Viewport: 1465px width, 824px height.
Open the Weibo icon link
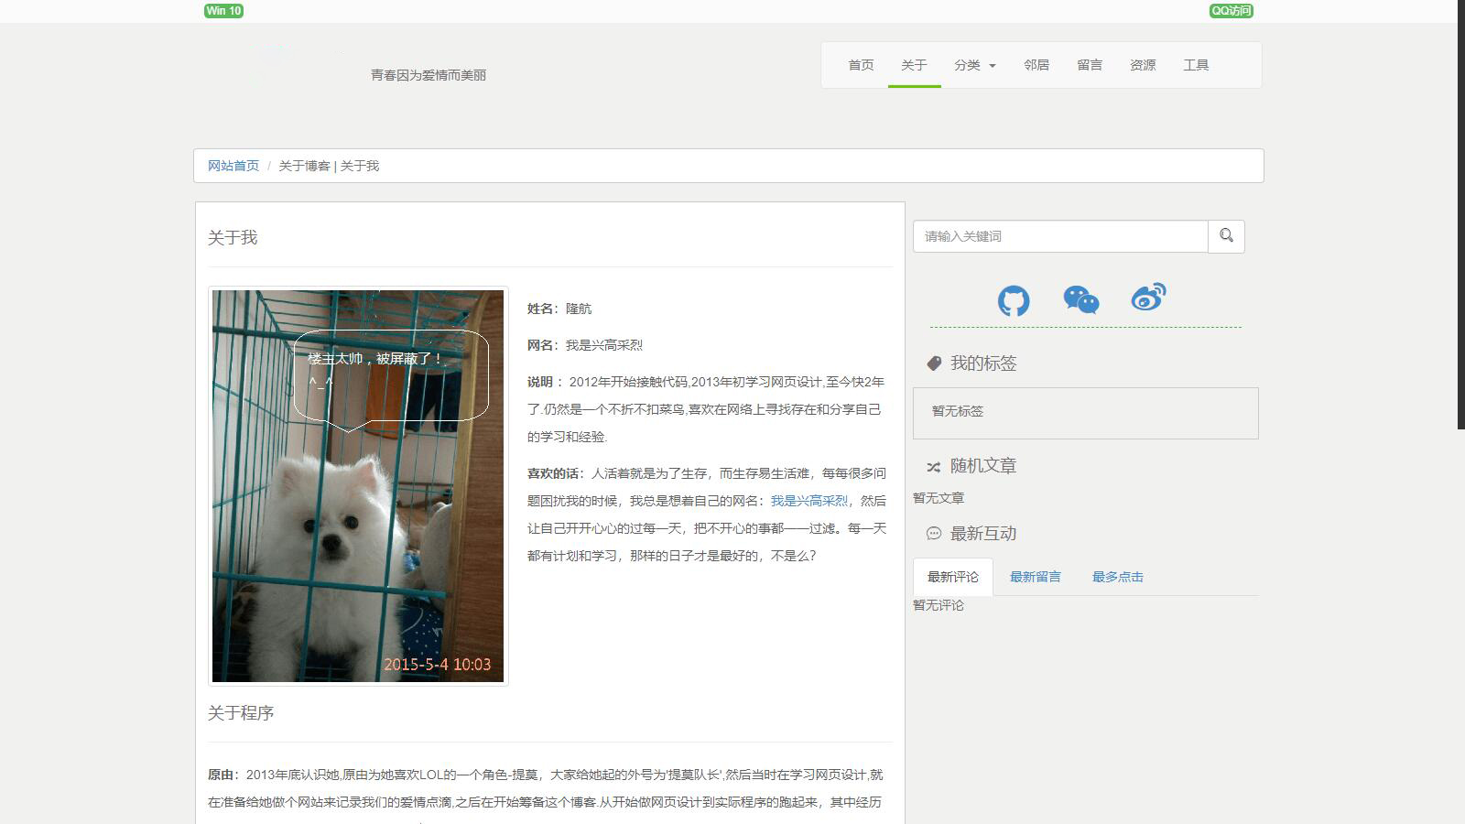1148,298
